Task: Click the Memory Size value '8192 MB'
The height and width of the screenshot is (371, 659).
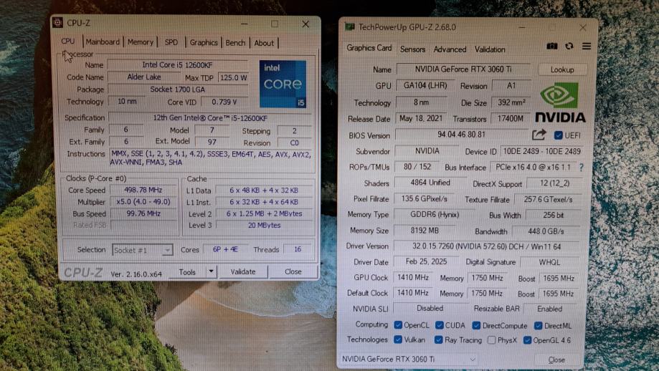Action: (x=425, y=231)
